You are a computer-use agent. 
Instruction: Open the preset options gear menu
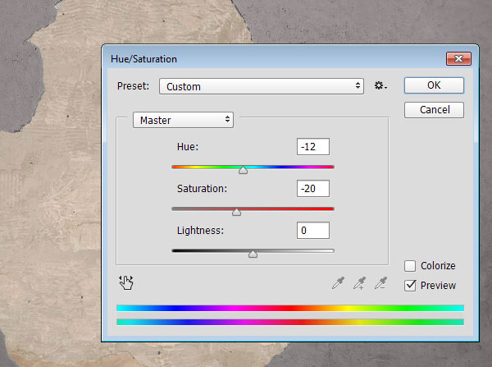point(380,85)
